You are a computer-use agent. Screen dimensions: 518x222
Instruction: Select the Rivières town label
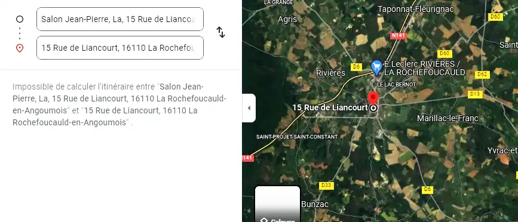[330, 73]
